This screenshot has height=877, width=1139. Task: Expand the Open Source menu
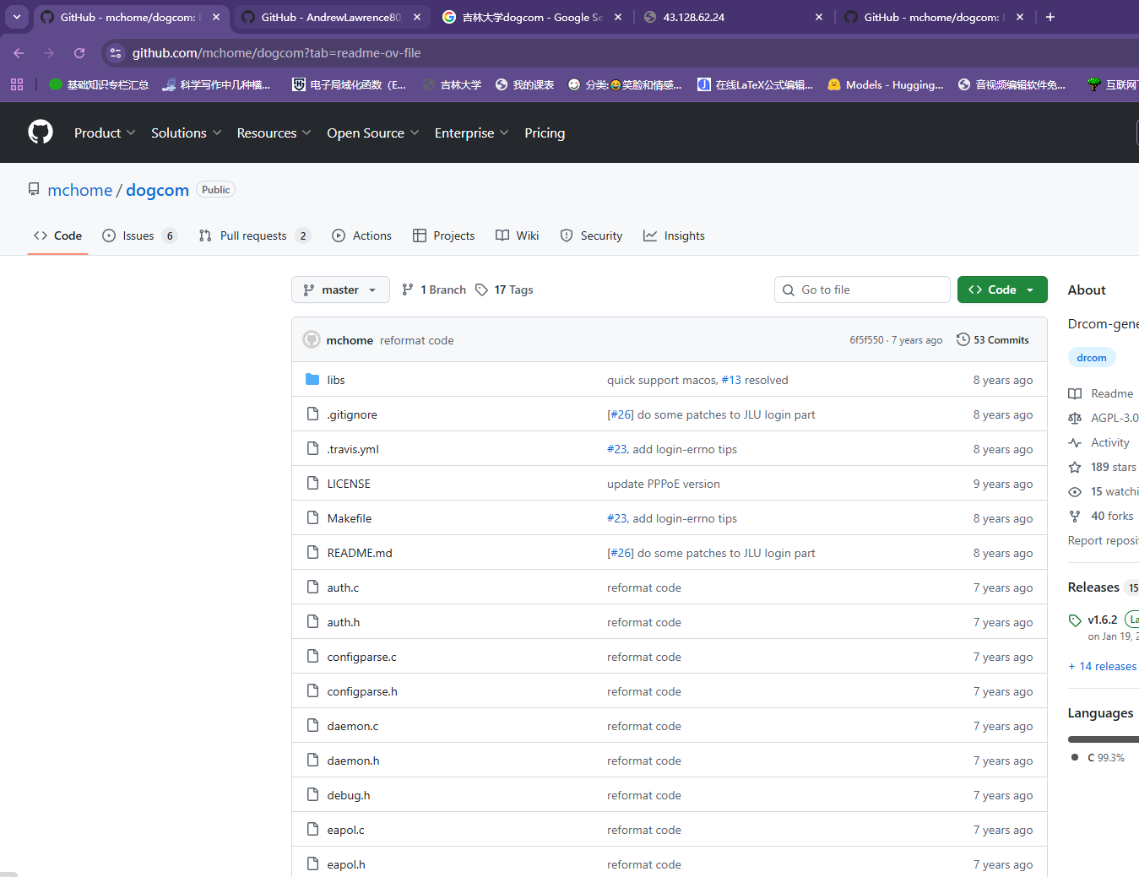[x=372, y=133]
